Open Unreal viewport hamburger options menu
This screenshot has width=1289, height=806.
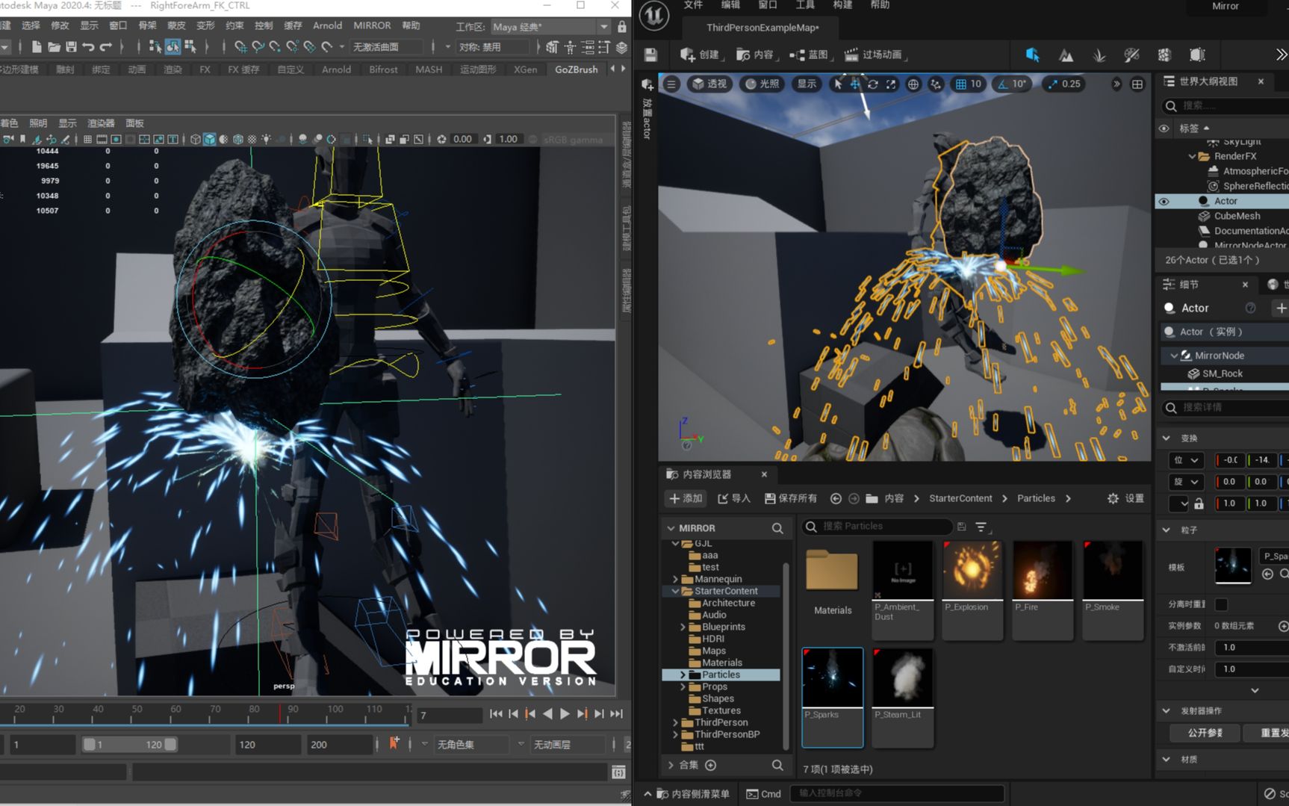671,84
